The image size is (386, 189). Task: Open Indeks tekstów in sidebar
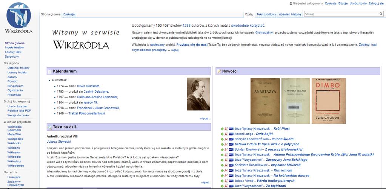click(x=14, y=47)
